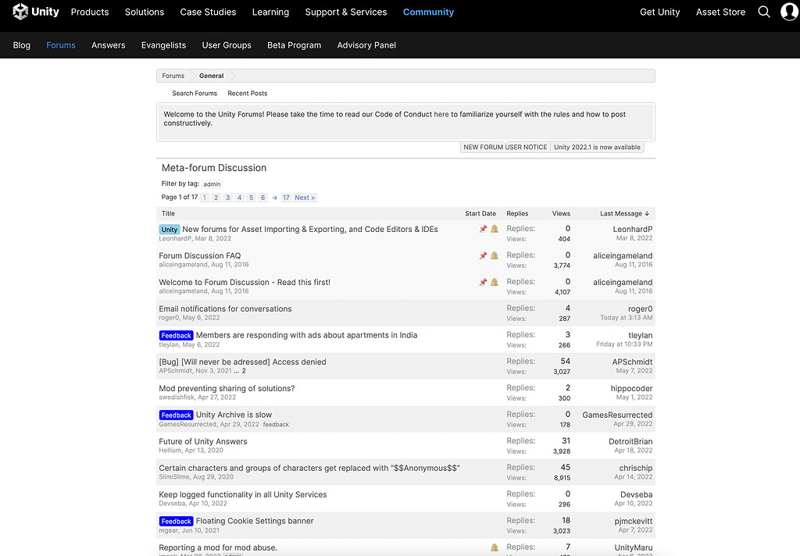Sort by Replies column header
This screenshot has width=800, height=556.
(x=517, y=214)
